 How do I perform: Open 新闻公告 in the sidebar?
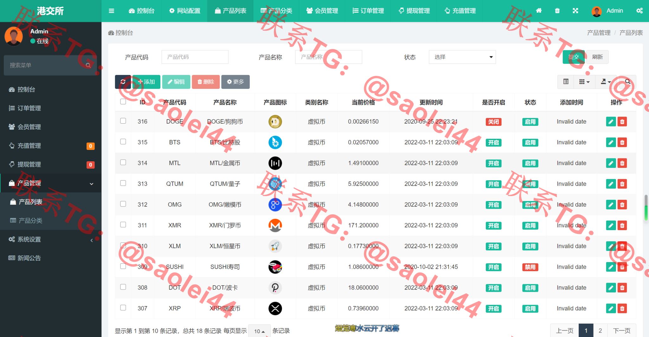[x=51, y=258]
